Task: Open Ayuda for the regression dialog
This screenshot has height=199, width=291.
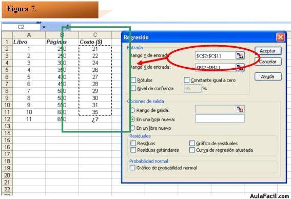Action: pos(268,76)
